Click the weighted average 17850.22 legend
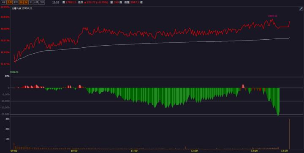Screen dimensions: 304x153 coord(22,8)
